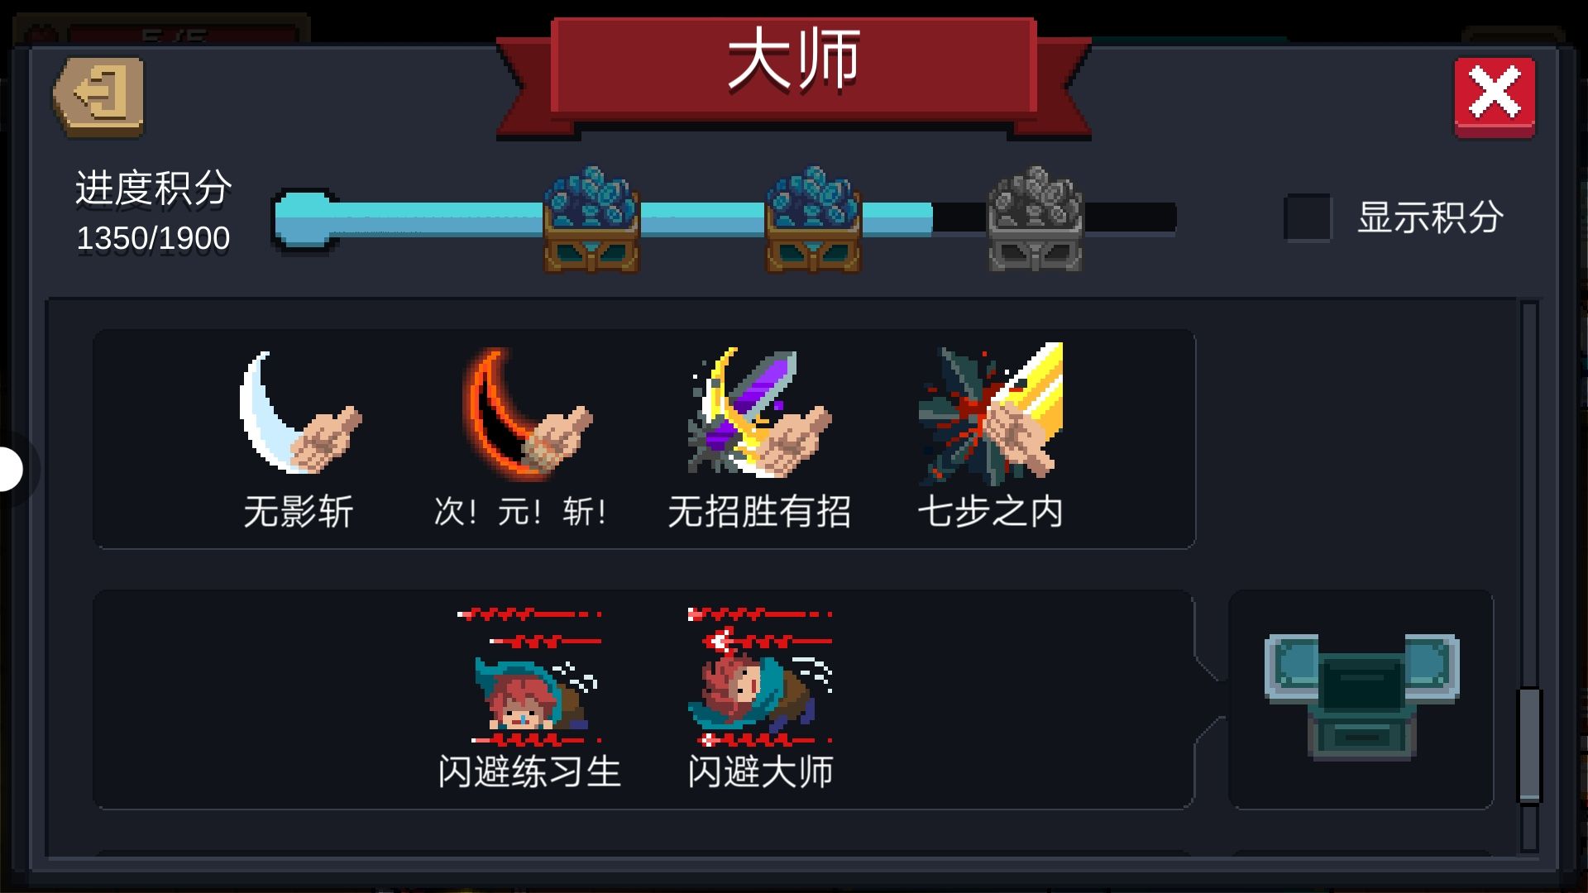Select the 闪避练习生 dodge achievement icon

tap(529, 676)
